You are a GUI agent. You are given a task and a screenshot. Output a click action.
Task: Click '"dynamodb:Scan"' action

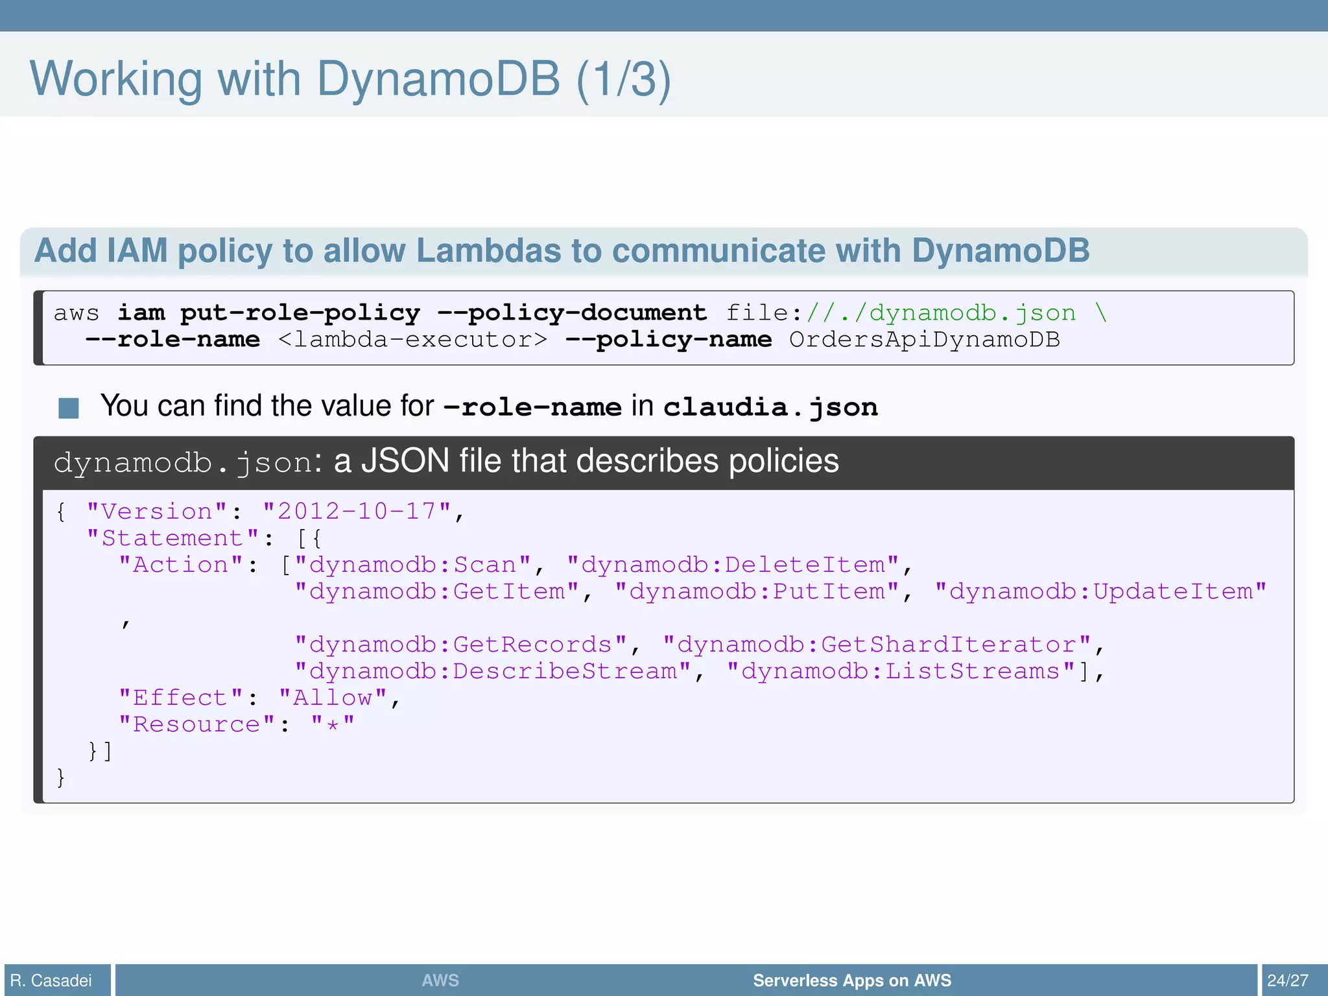click(x=412, y=565)
